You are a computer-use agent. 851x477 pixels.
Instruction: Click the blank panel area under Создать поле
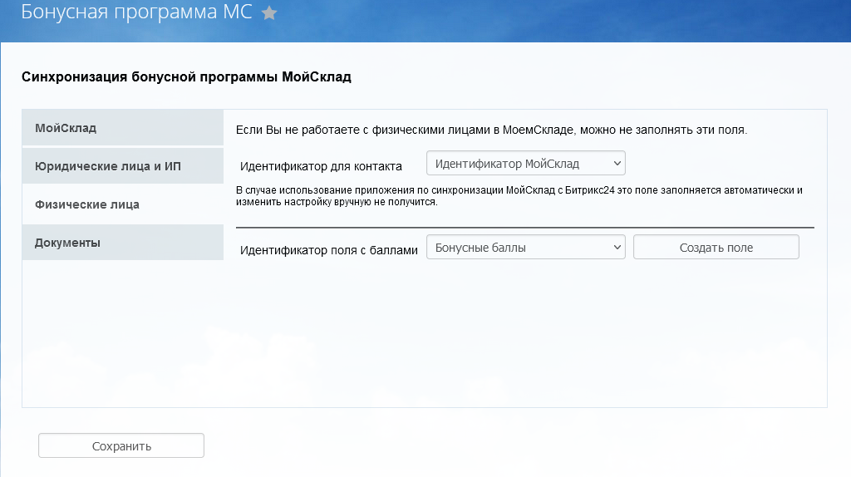pos(716,332)
